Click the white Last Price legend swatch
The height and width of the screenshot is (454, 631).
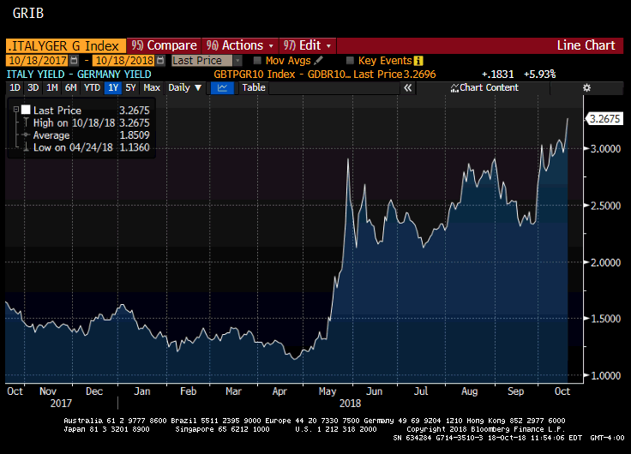pyautogui.click(x=26, y=111)
